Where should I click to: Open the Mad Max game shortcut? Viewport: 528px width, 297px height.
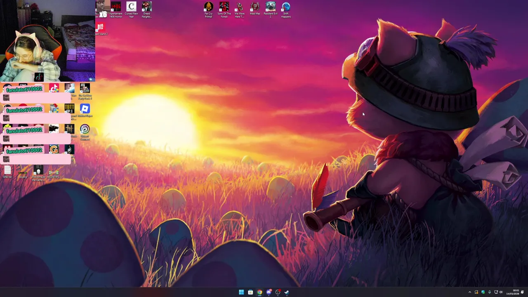point(255,9)
